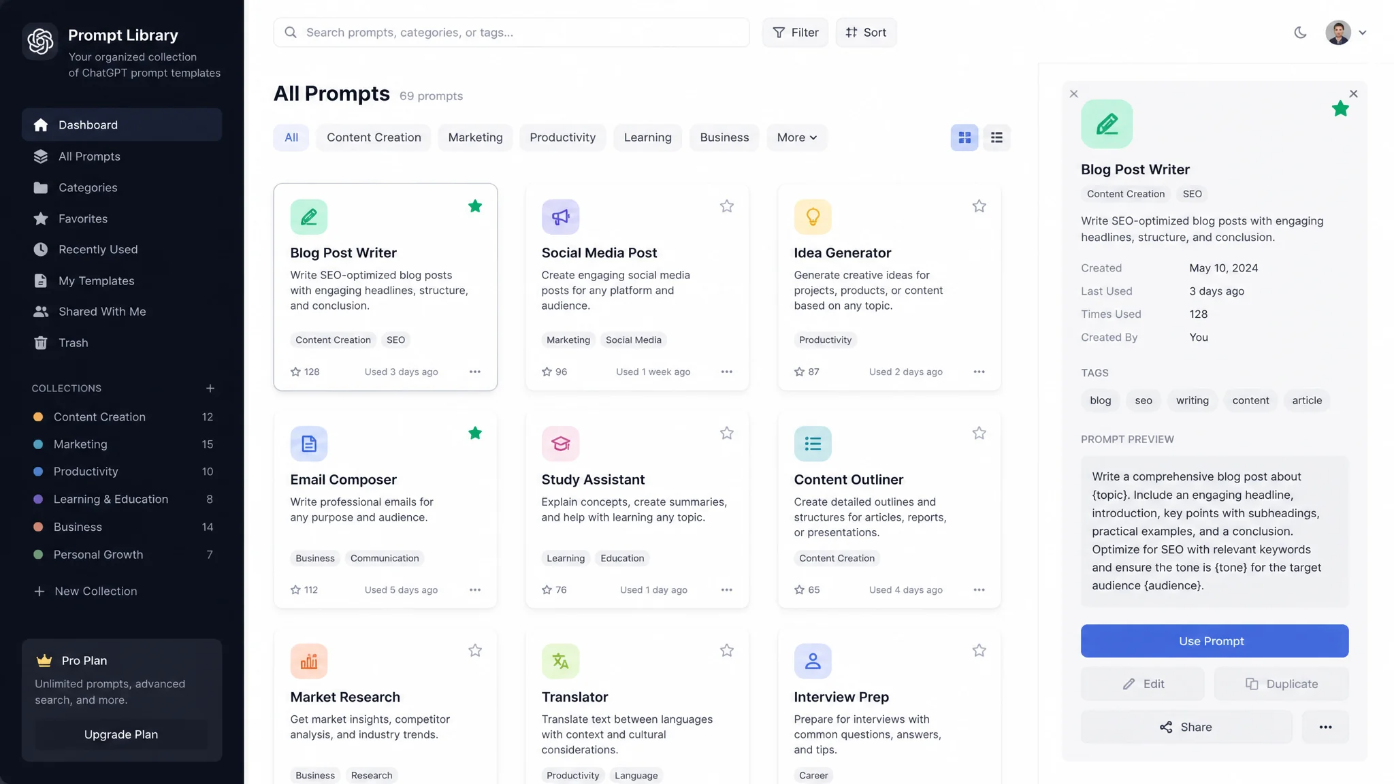Viewport: 1394px width, 784px height.
Task: Favorite the Idea Generator card
Action: 979,206
